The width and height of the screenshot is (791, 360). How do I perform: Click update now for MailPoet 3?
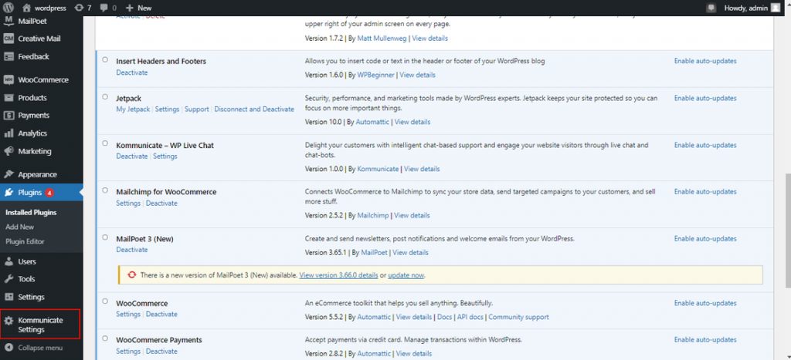click(406, 275)
